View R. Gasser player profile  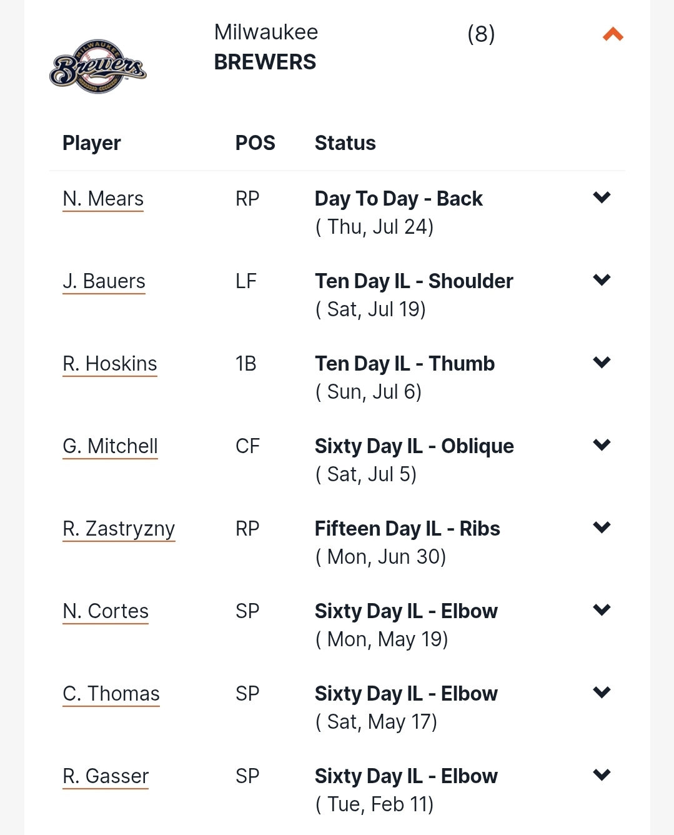tap(106, 776)
